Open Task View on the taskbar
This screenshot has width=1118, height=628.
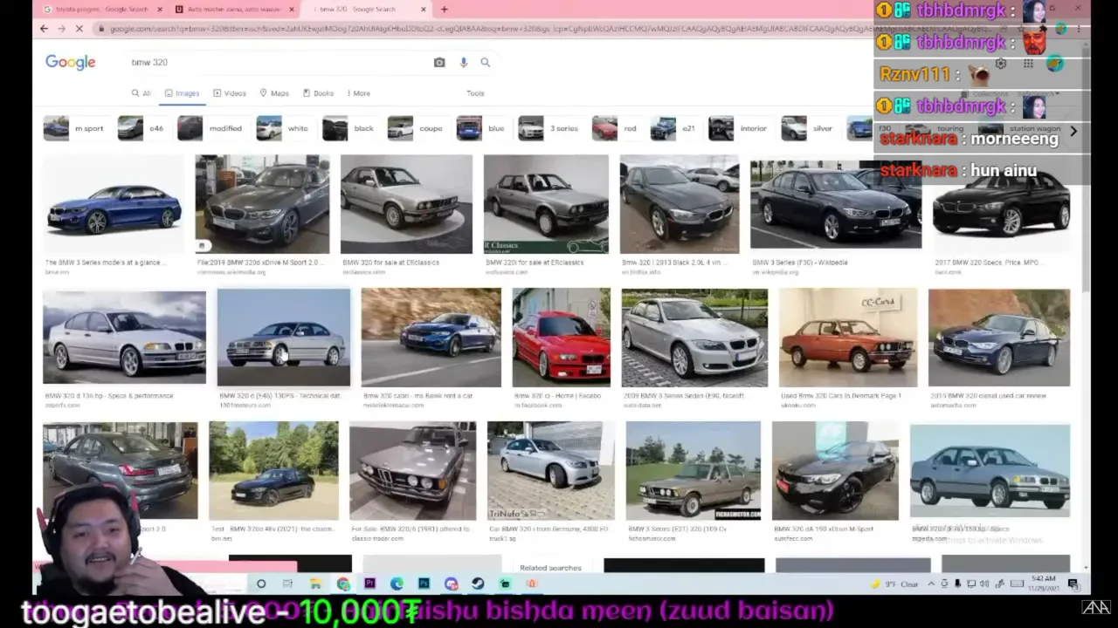(x=287, y=584)
